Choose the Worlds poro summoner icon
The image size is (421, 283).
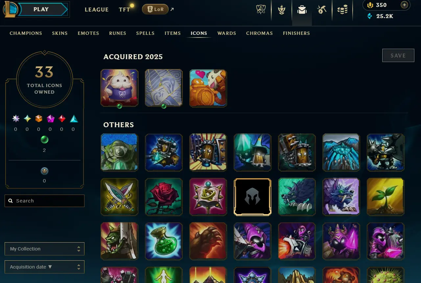pos(119,88)
